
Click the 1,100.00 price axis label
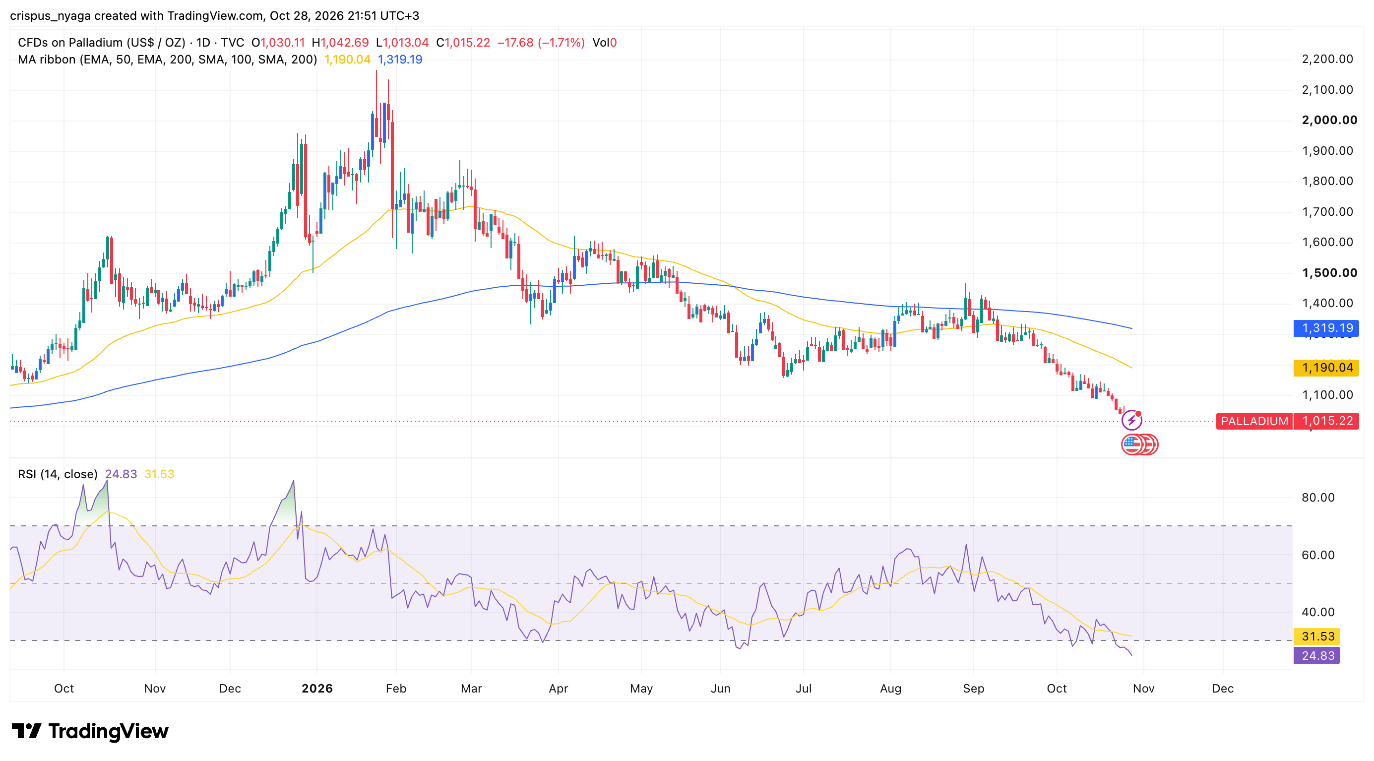click(x=1327, y=395)
